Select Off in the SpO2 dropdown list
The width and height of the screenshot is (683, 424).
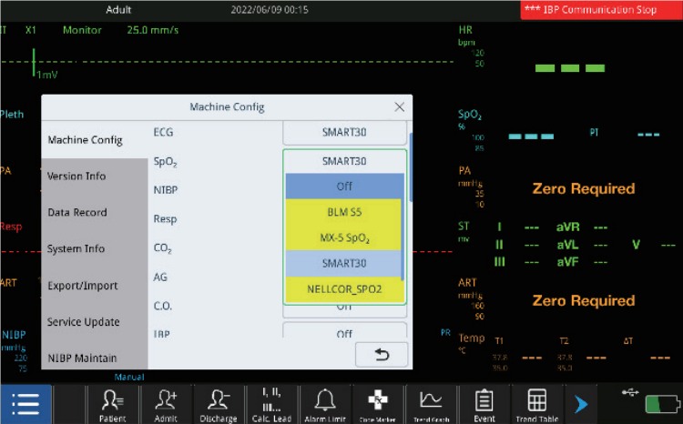[x=344, y=187]
